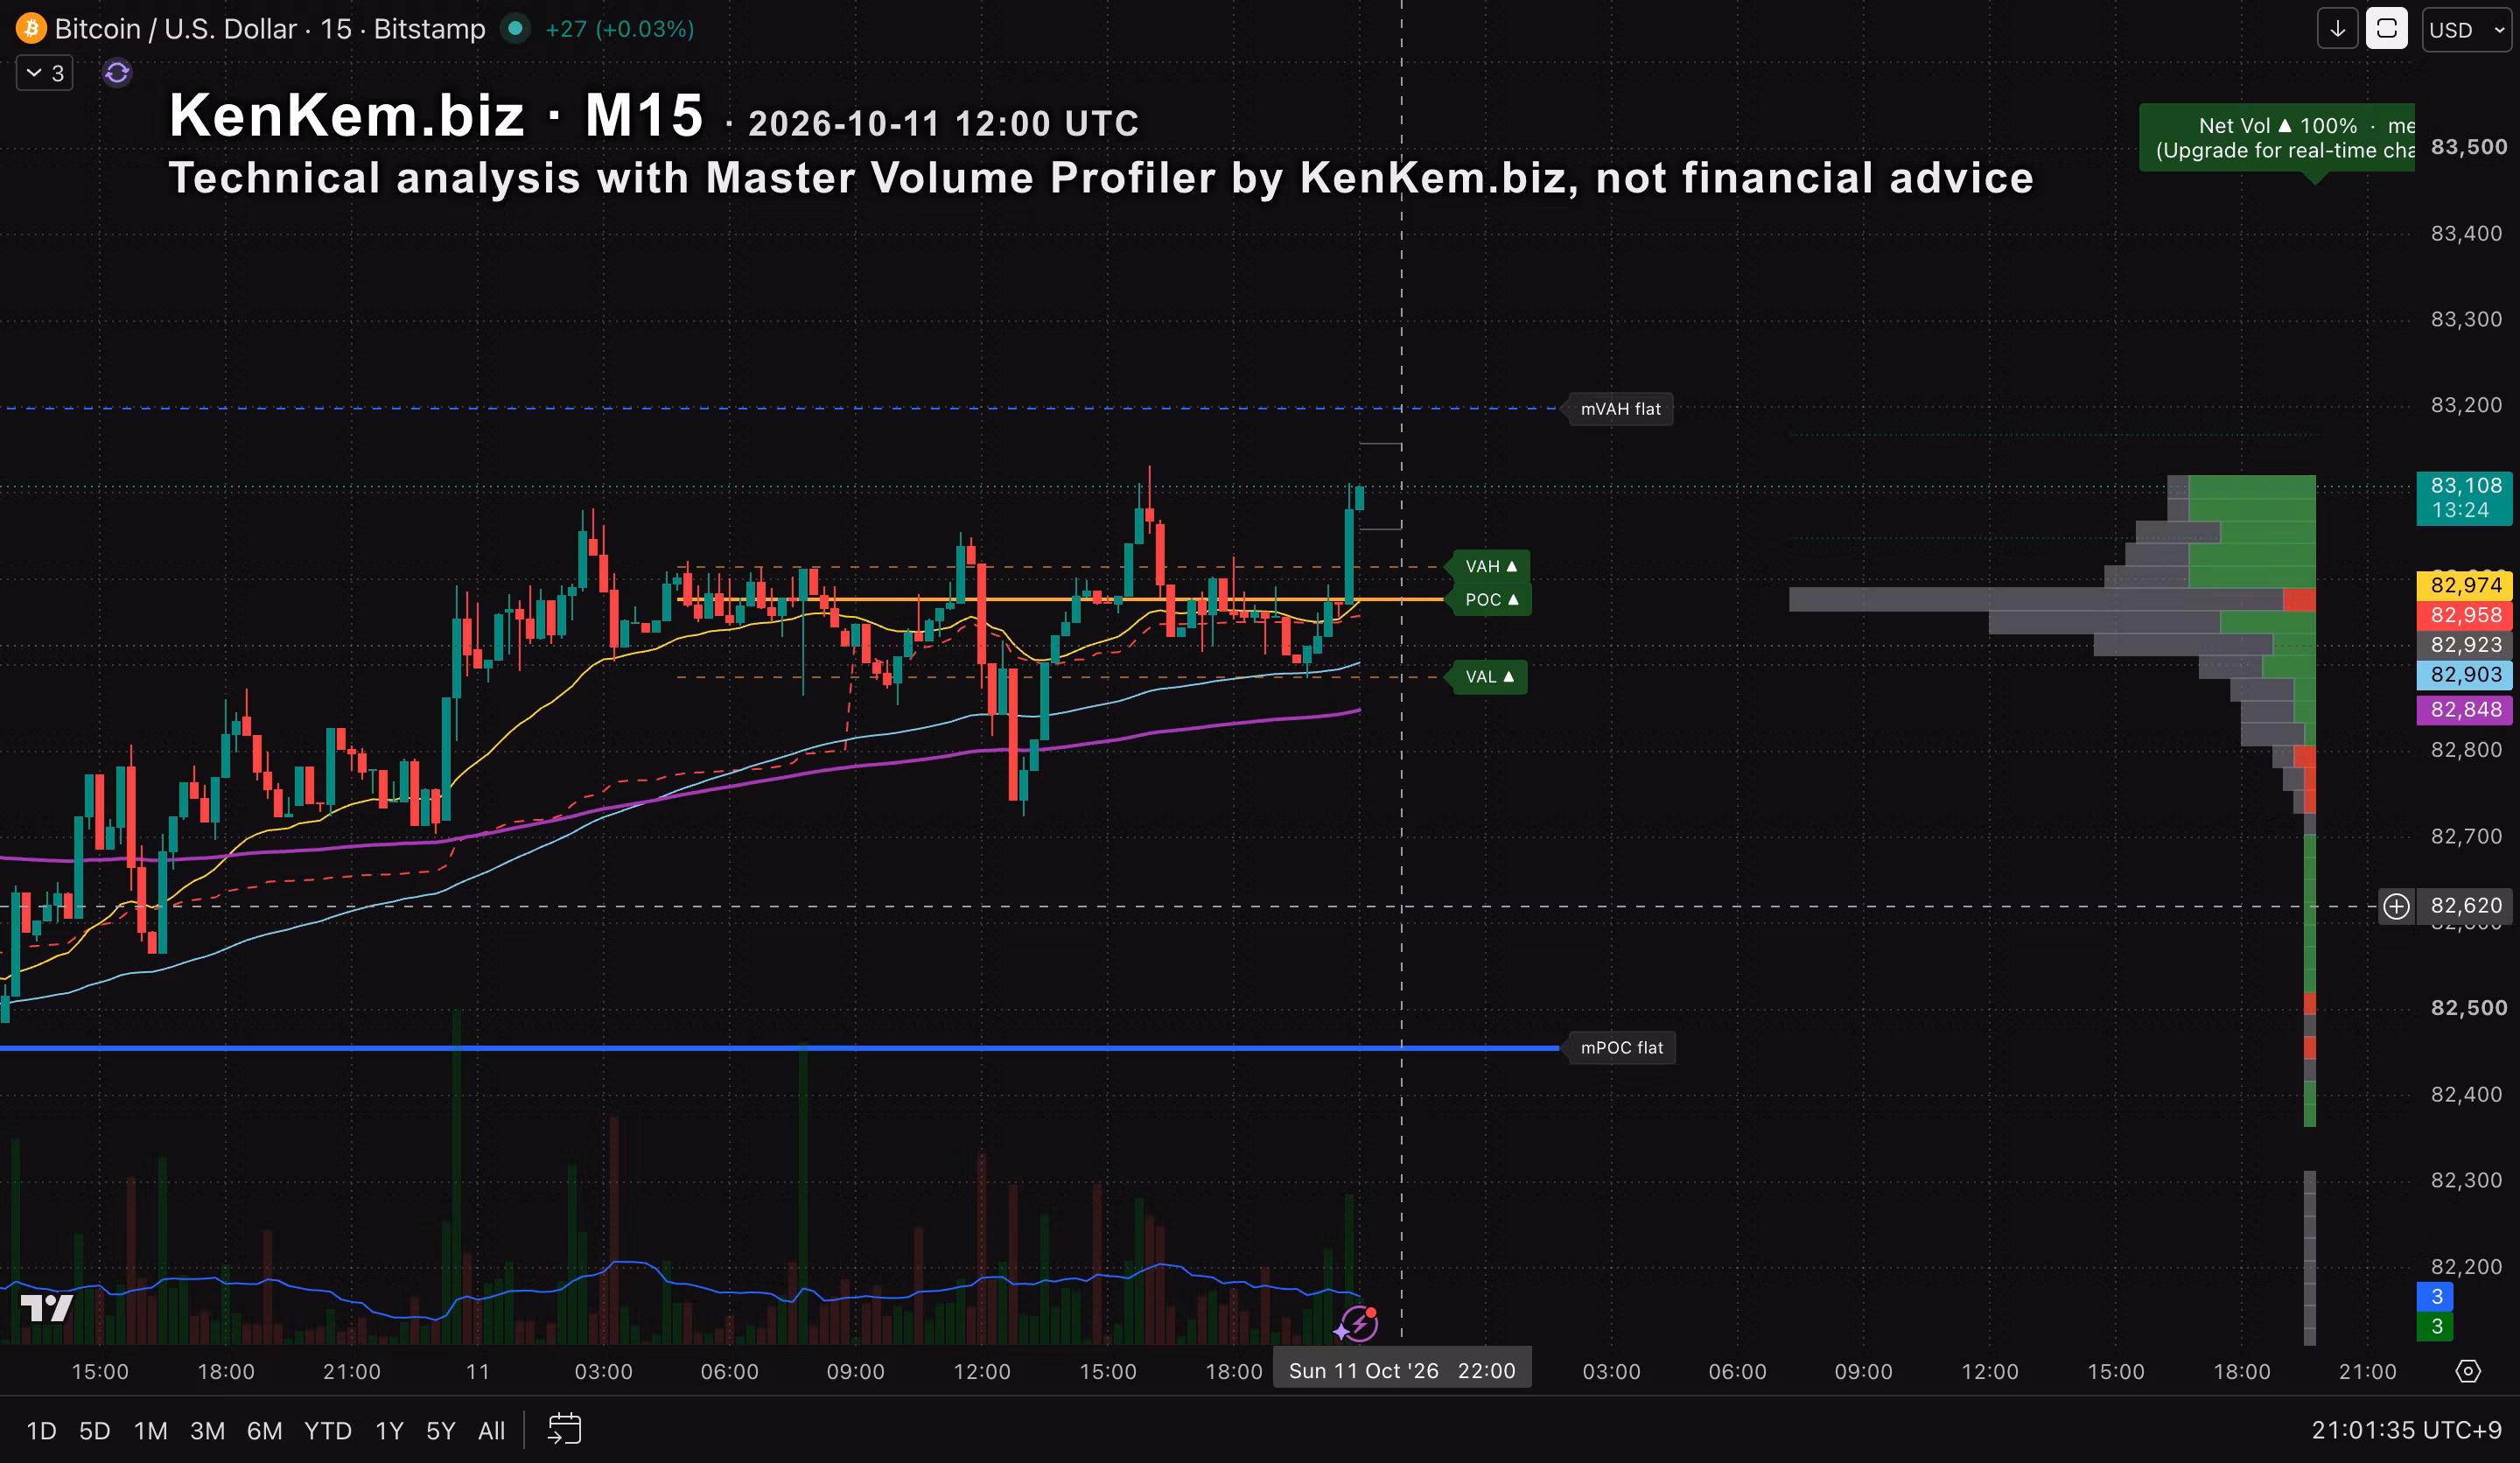
Task: Open the go-to-date calendar icon
Action: (565, 1429)
